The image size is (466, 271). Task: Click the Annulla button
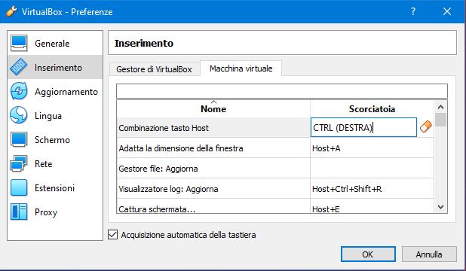429,254
